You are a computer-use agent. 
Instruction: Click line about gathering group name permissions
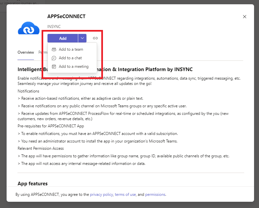pos(123,156)
